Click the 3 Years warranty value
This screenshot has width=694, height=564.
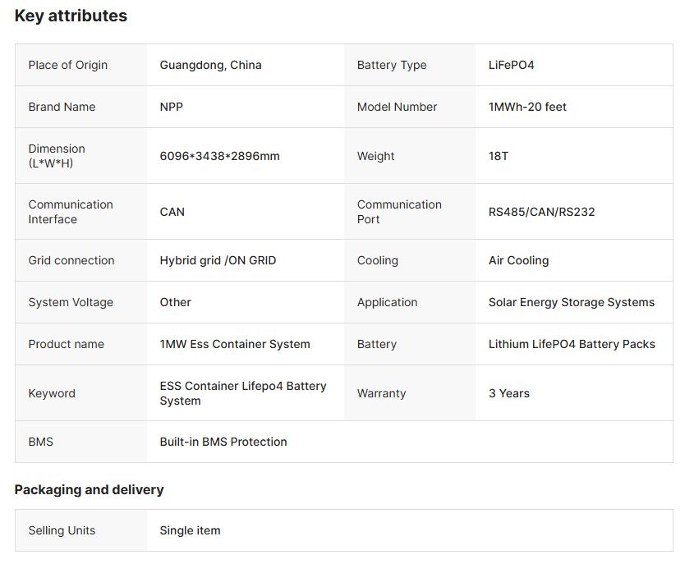pyautogui.click(x=508, y=393)
